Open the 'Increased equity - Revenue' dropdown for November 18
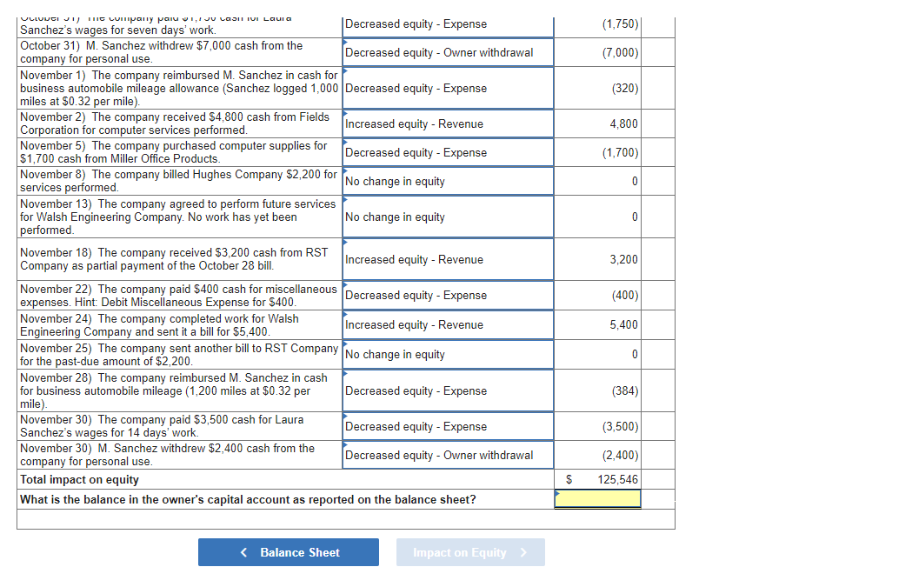This screenshot has height=587, width=912. pos(447,258)
